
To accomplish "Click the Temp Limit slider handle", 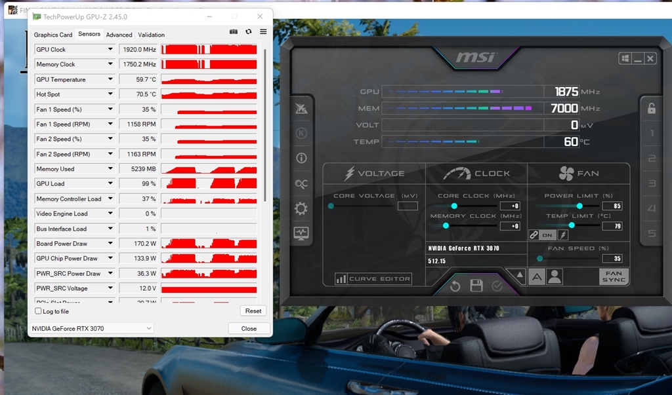I will coord(572,225).
